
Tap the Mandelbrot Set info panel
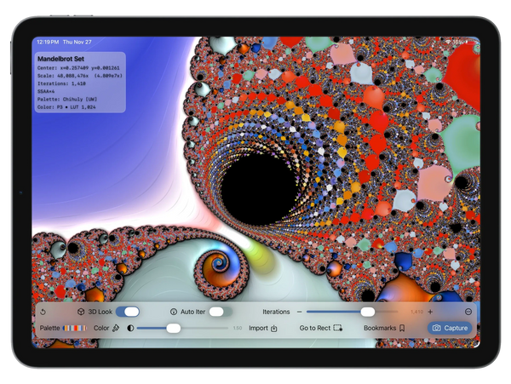79,82
